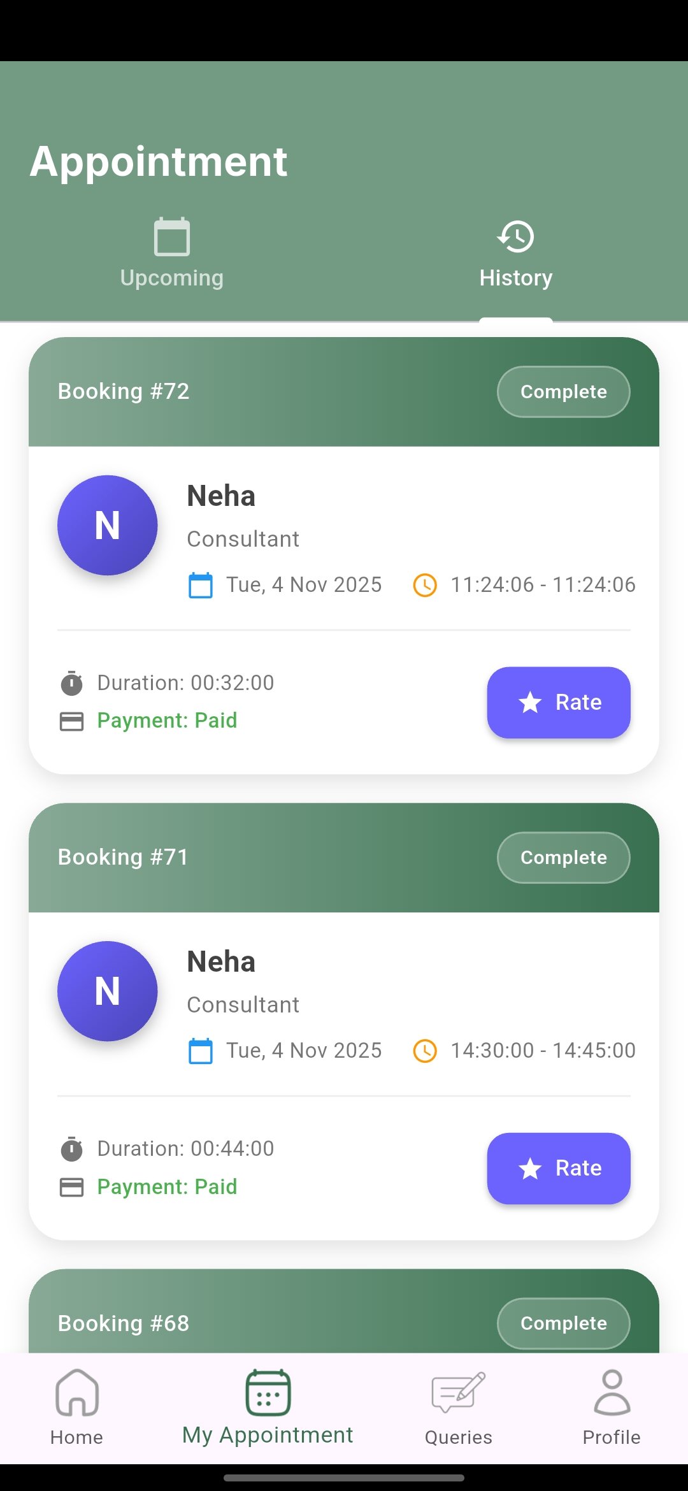Viewport: 688px width, 1491px height.
Task: Select the Neha name in Booking #71
Action: tap(221, 962)
